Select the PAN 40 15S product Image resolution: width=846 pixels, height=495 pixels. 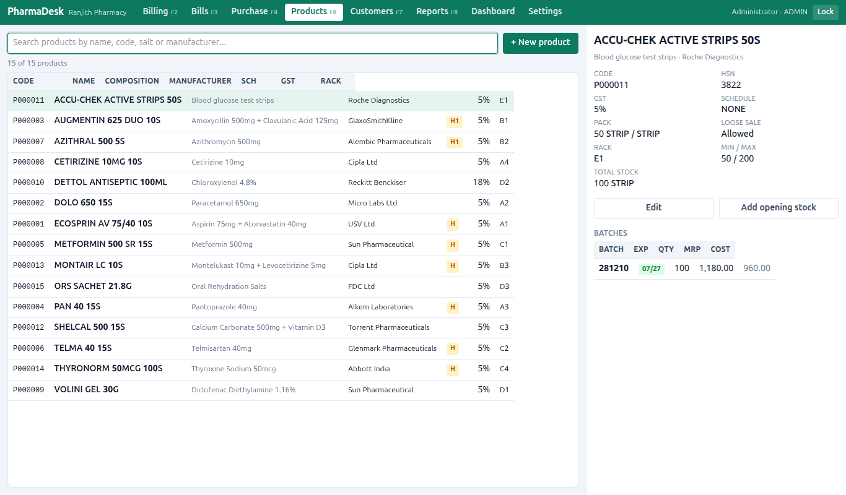261,307
